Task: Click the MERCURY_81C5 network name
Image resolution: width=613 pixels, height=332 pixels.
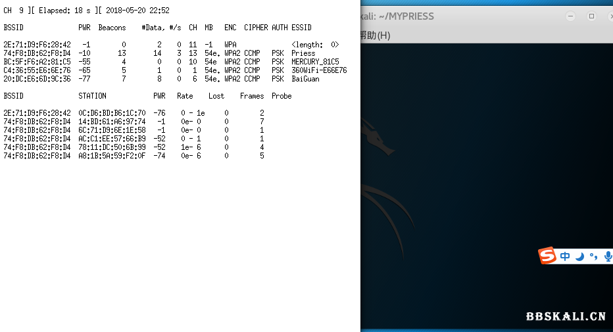Action: pos(315,62)
